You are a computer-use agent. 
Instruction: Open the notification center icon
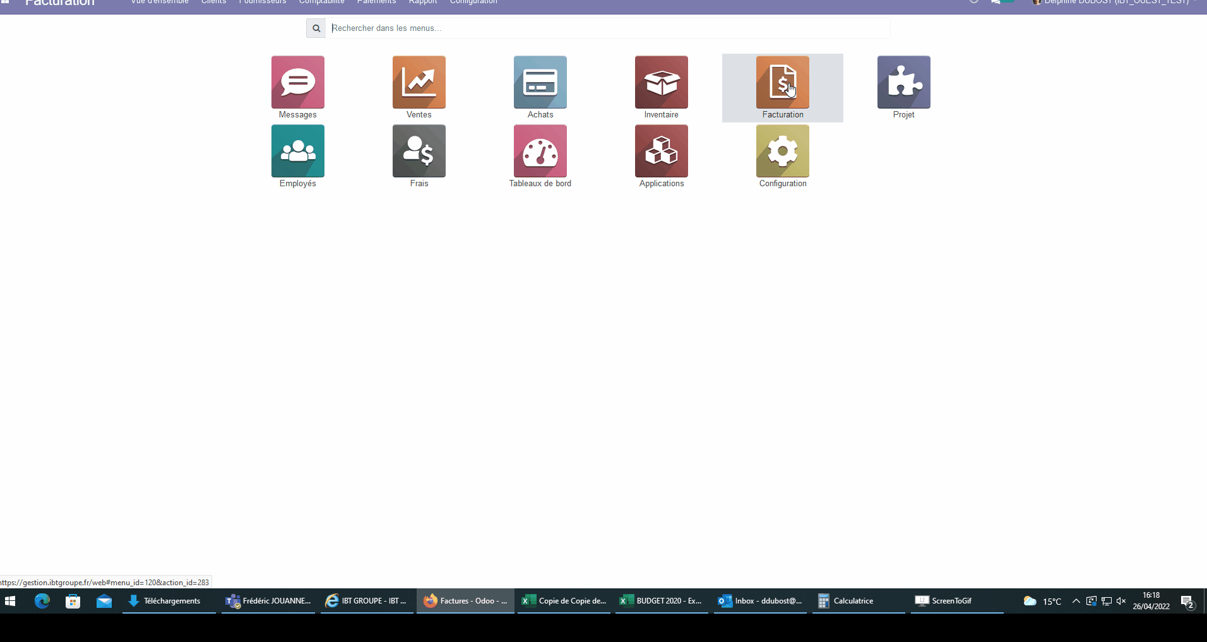tap(1187, 602)
